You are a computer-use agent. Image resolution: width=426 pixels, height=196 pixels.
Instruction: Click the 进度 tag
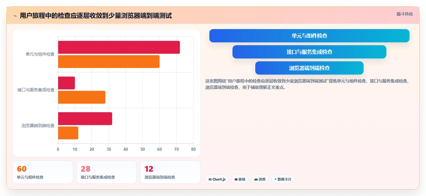260,179
